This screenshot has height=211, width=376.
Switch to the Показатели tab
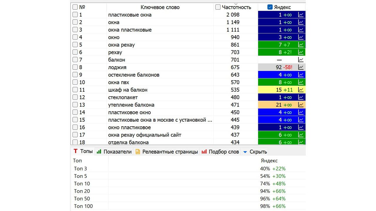(114, 152)
